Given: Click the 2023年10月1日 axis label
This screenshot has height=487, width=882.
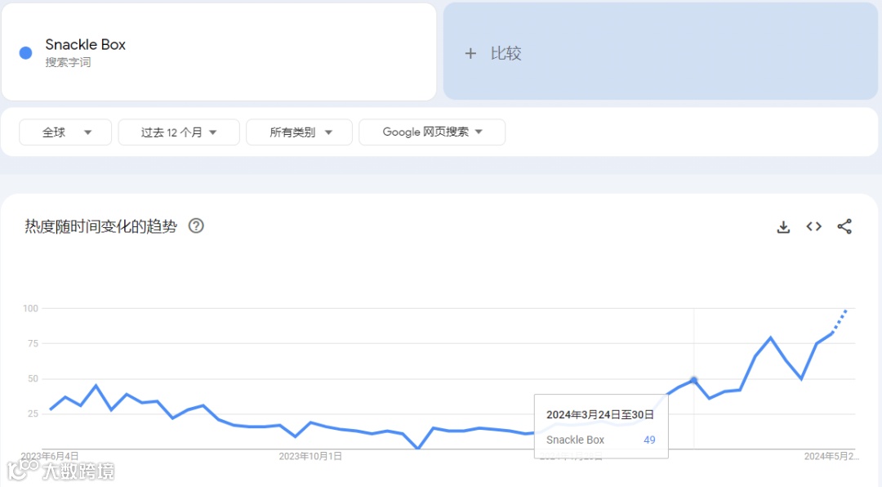Looking at the screenshot, I should pos(310,456).
